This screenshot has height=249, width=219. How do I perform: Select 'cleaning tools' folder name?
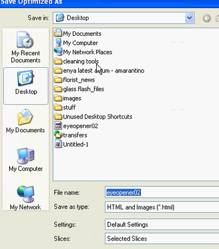coord(81,62)
